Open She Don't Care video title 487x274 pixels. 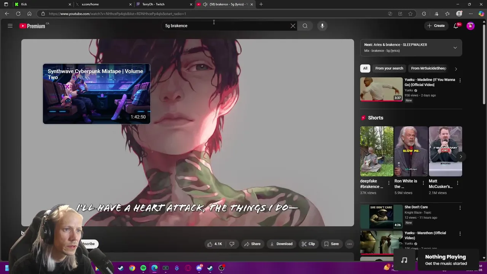416,207
